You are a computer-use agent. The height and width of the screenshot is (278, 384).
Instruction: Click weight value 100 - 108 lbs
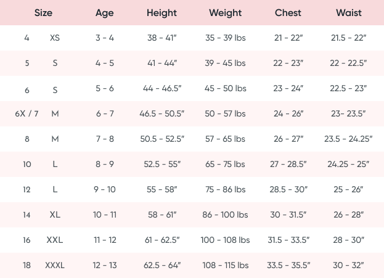(226, 240)
